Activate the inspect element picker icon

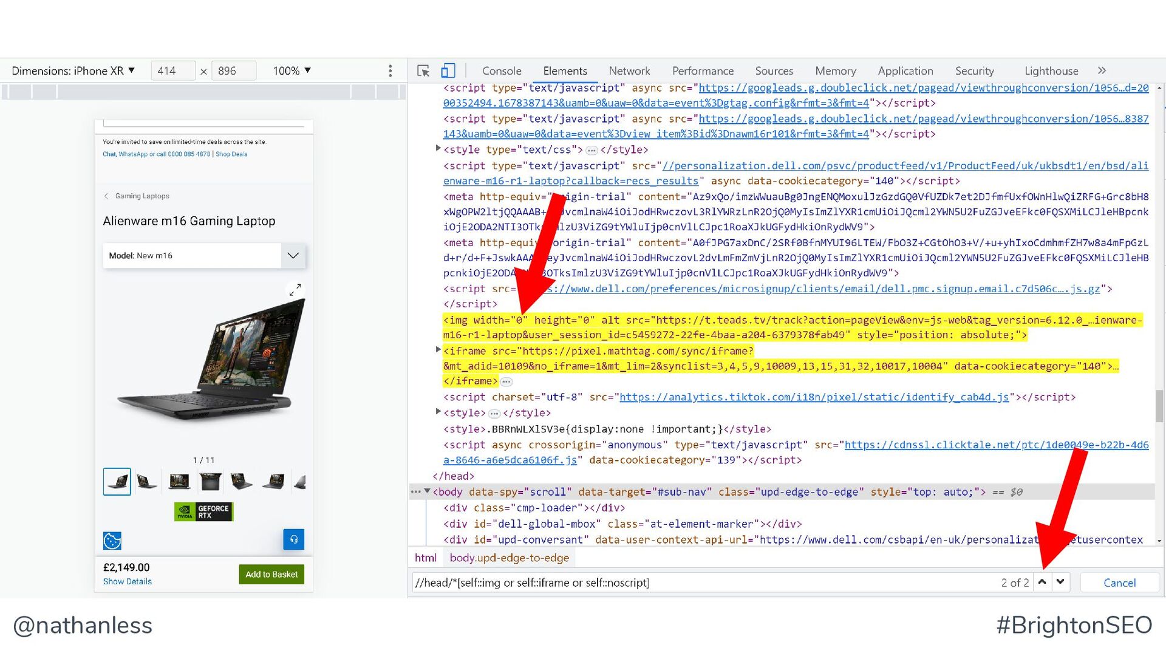[423, 71]
